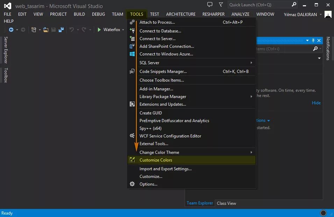Image resolution: width=334 pixels, height=217 pixels.
Task: Click the SharePoint connection icon
Action: 132,46
